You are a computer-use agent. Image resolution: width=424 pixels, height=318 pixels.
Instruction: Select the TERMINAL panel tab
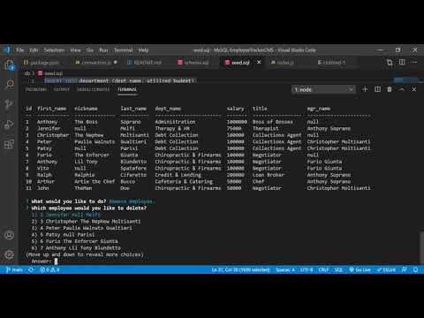click(x=127, y=89)
